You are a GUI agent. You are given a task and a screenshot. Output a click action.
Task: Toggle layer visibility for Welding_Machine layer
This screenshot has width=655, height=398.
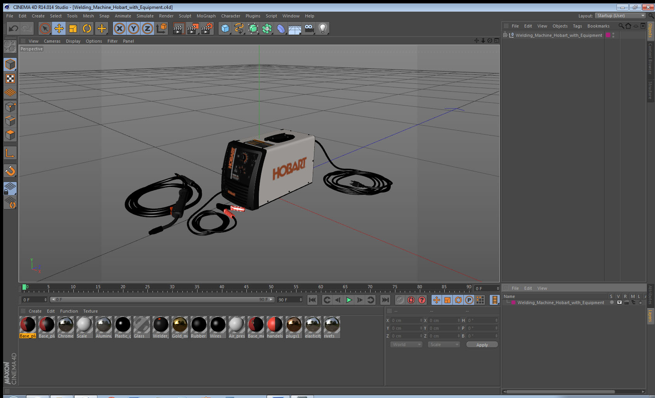619,303
